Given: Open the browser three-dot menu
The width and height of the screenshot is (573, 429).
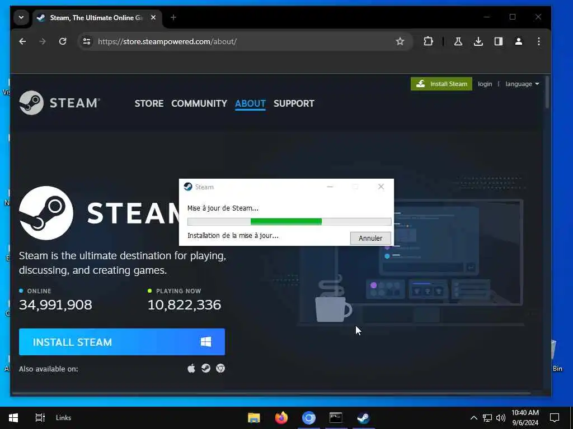Looking at the screenshot, I should 539,41.
